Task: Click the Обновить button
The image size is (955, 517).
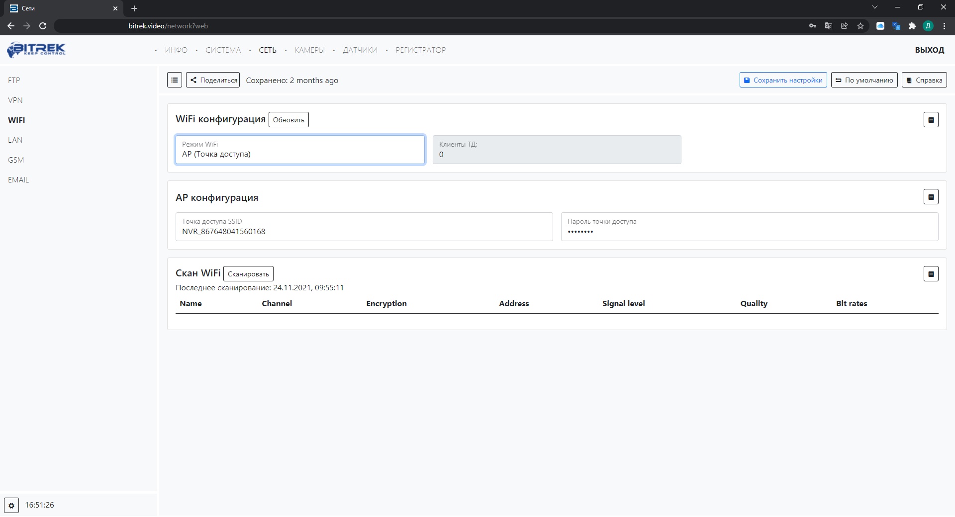Action: (288, 120)
